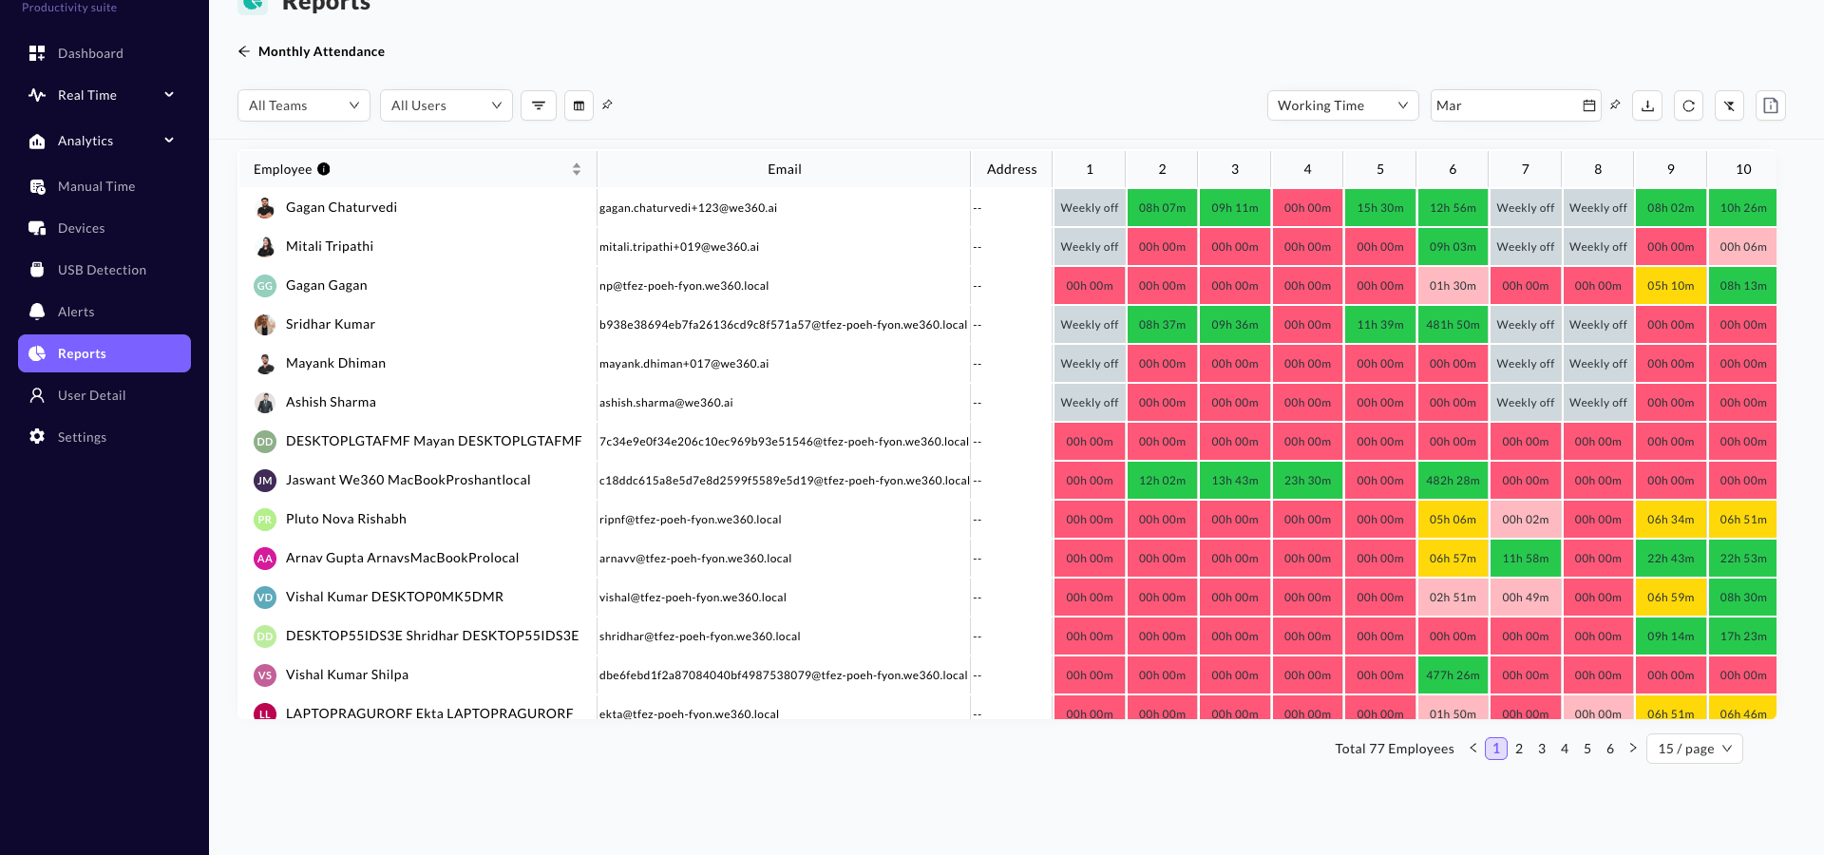Viewport: 1824px width, 855px height.
Task: Click the Mar month input field
Action: coord(1516,105)
